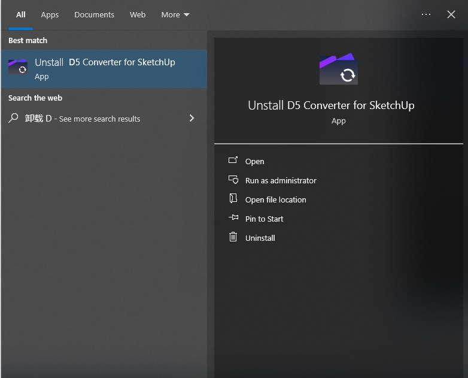Click the Open action label
The height and width of the screenshot is (378, 468).
(254, 161)
